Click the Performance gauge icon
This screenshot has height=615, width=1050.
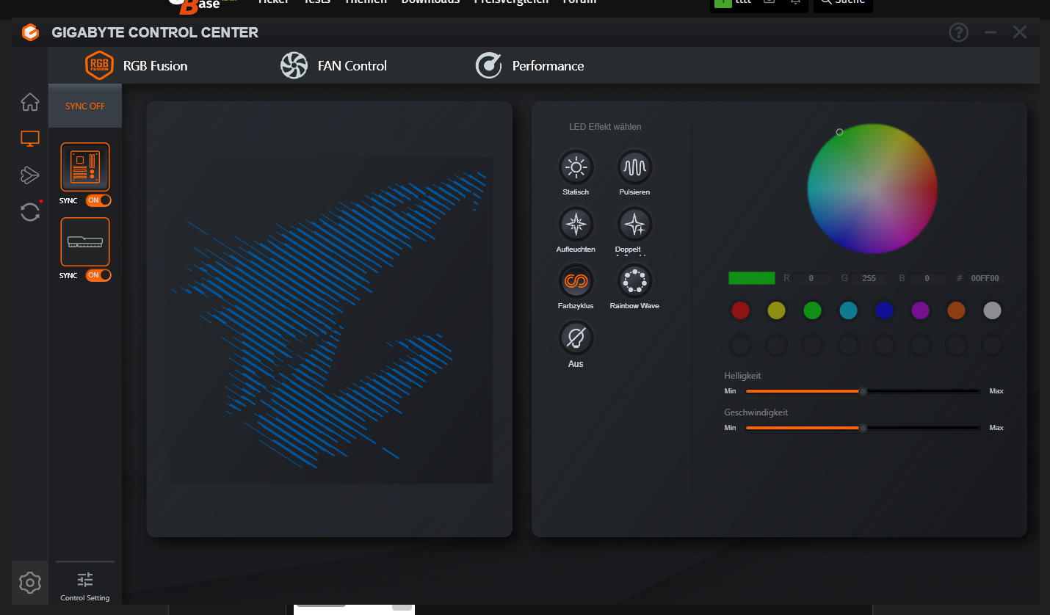tap(488, 65)
